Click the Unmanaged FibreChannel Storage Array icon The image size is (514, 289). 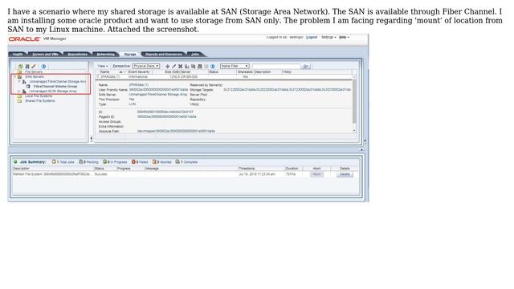pyautogui.click(x=24, y=82)
